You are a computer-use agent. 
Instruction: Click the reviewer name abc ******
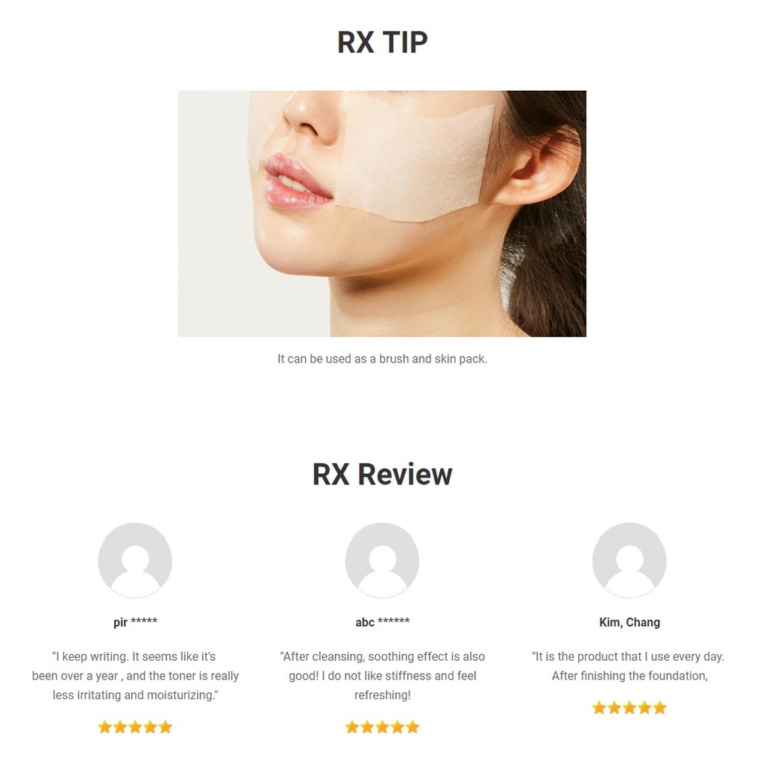(382, 622)
